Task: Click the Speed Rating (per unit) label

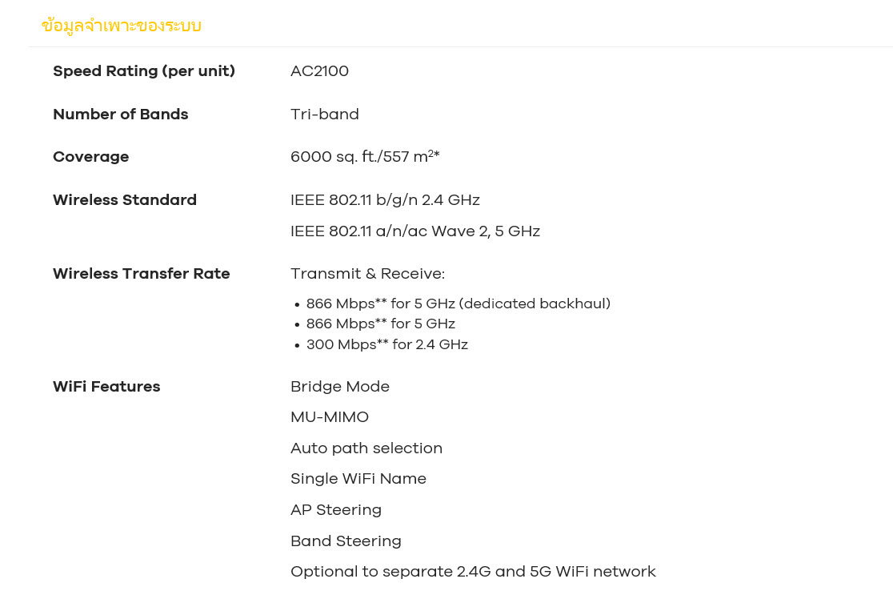Action: coord(144,71)
